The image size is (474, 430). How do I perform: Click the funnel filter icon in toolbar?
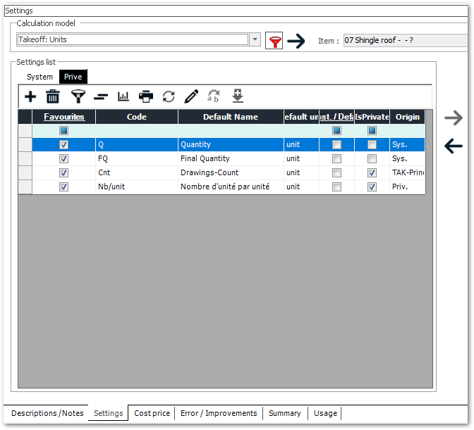point(78,96)
